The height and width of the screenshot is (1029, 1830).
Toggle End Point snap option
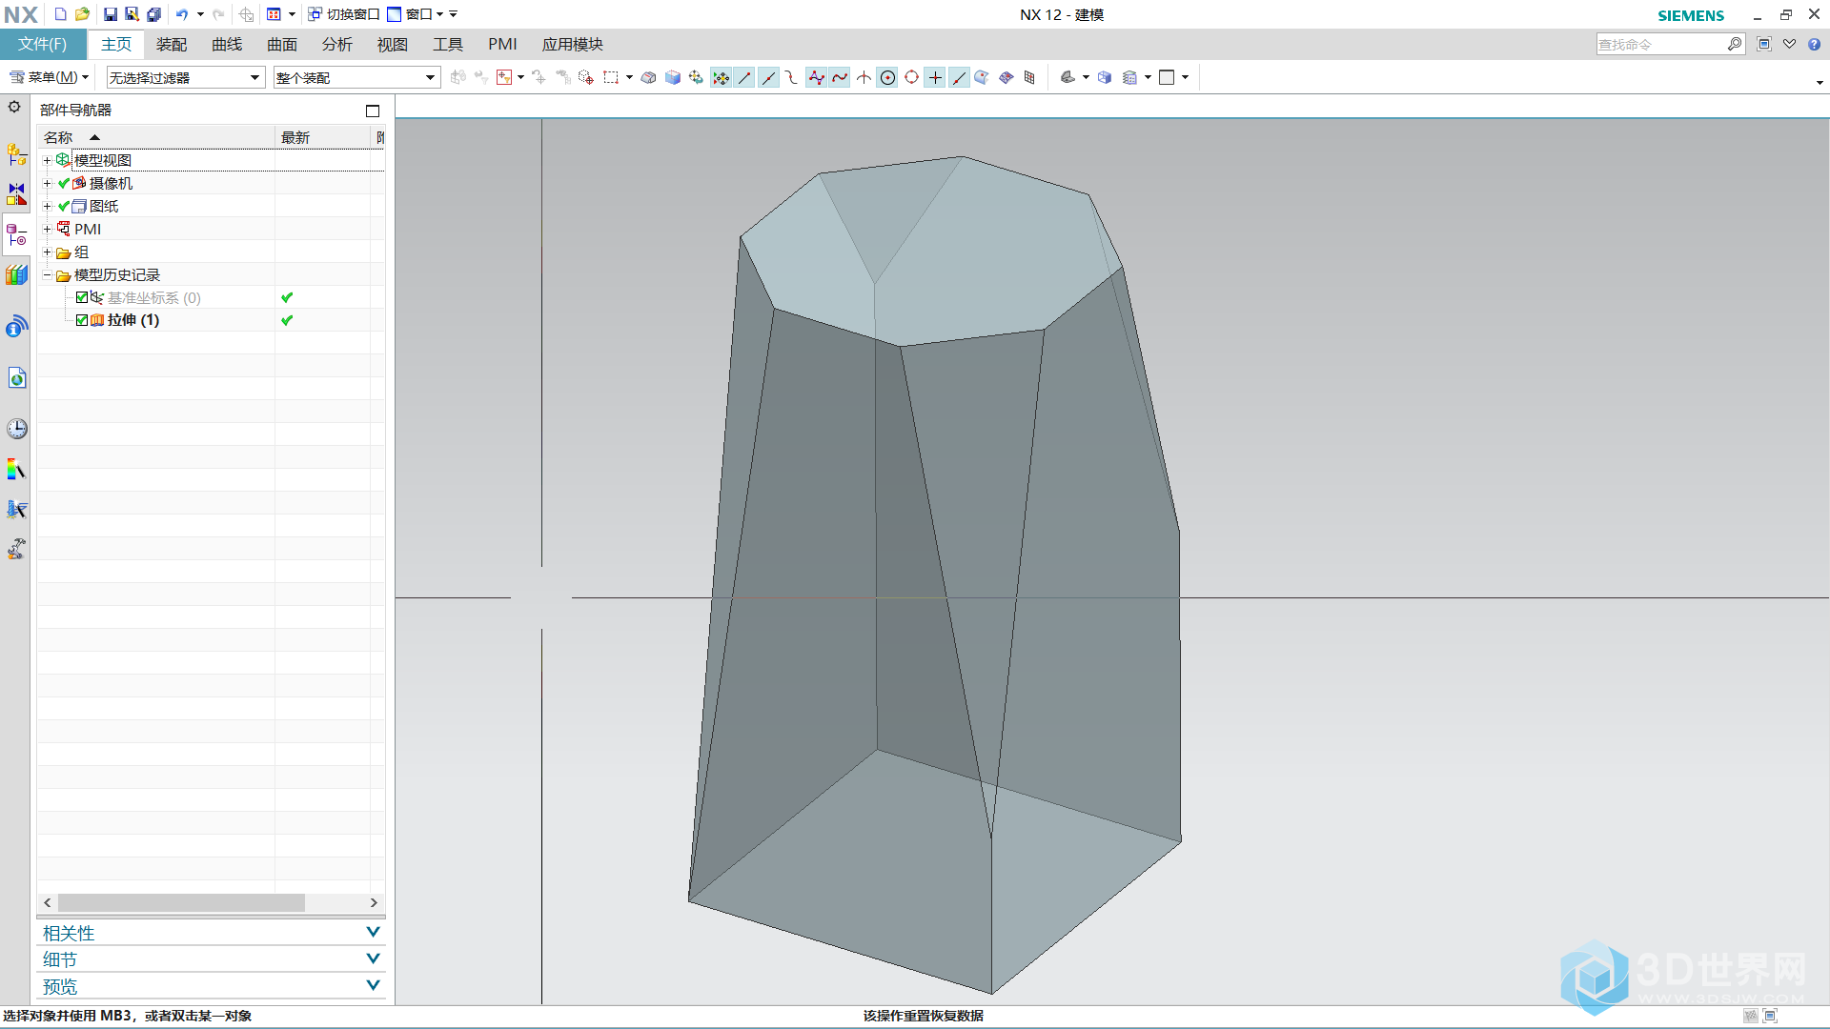pyautogui.click(x=744, y=77)
